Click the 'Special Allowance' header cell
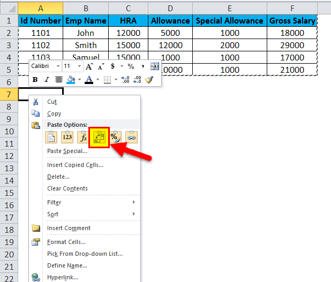 [230, 21]
